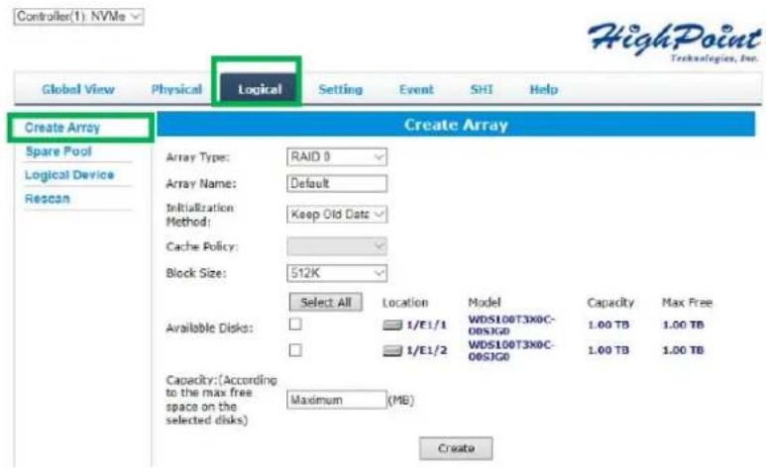Click the disabled Cache Policy dropdown

click(337, 246)
